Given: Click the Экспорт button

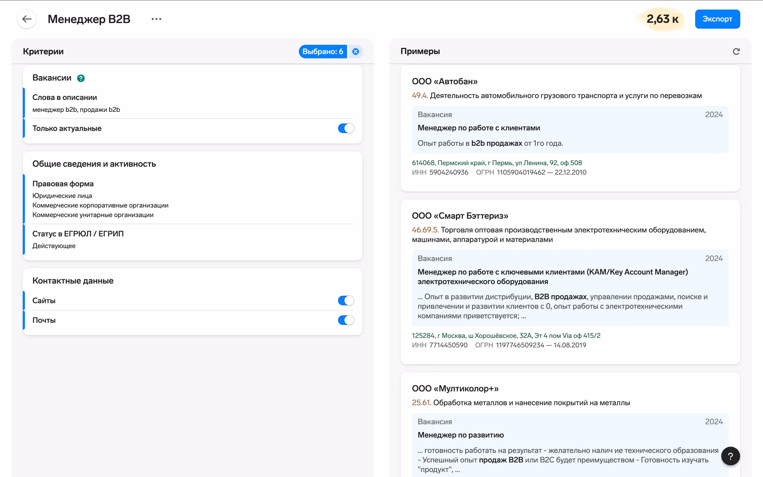Looking at the screenshot, I should tap(717, 19).
